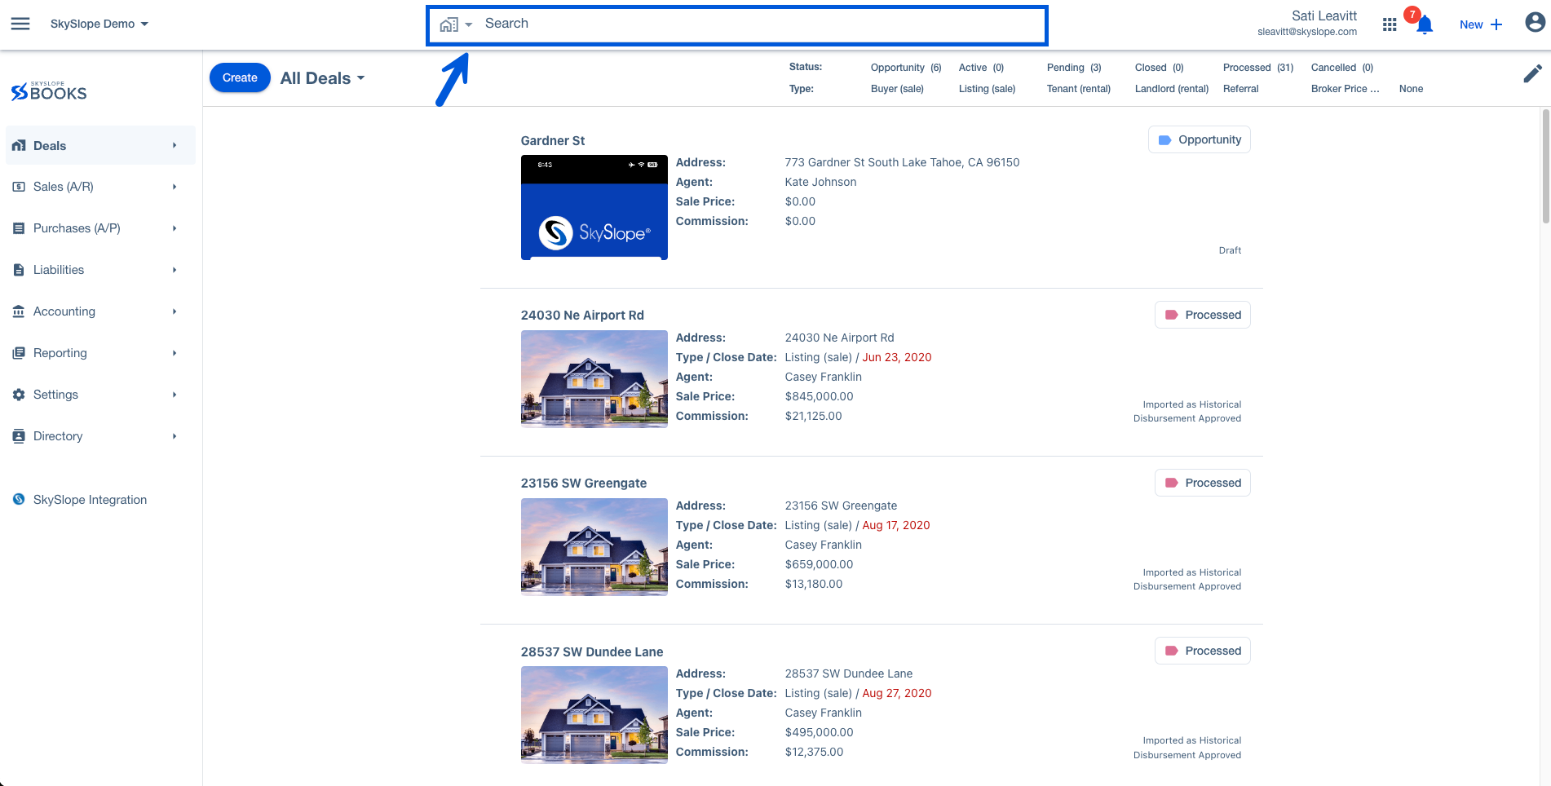Screen dimensions: 1551x786
Task: Open Accounting in the sidebar
Action: pyautogui.click(x=100, y=311)
